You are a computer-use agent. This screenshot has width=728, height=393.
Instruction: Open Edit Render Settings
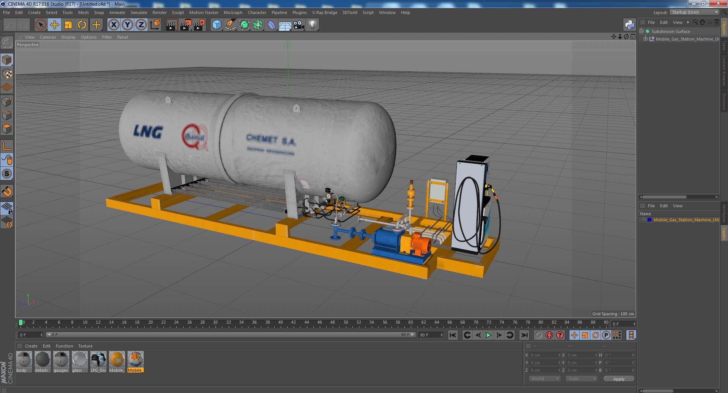(200, 25)
